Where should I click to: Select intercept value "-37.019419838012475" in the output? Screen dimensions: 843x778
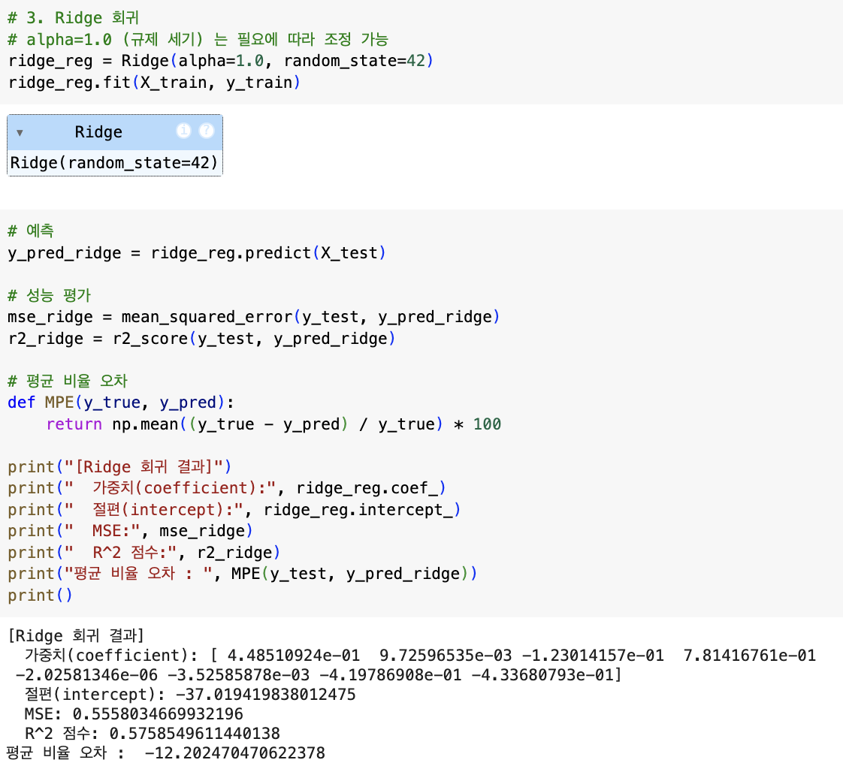tap(265, 695)
